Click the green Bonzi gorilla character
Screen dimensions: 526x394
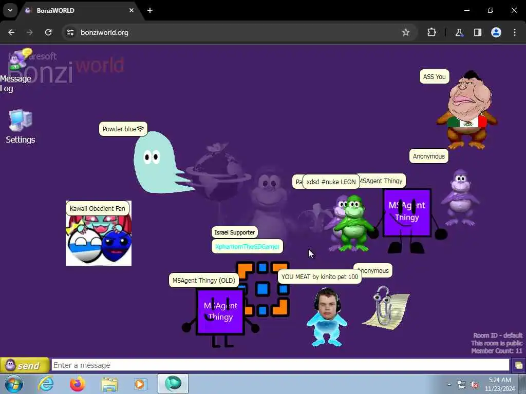[x=353, y=224]
